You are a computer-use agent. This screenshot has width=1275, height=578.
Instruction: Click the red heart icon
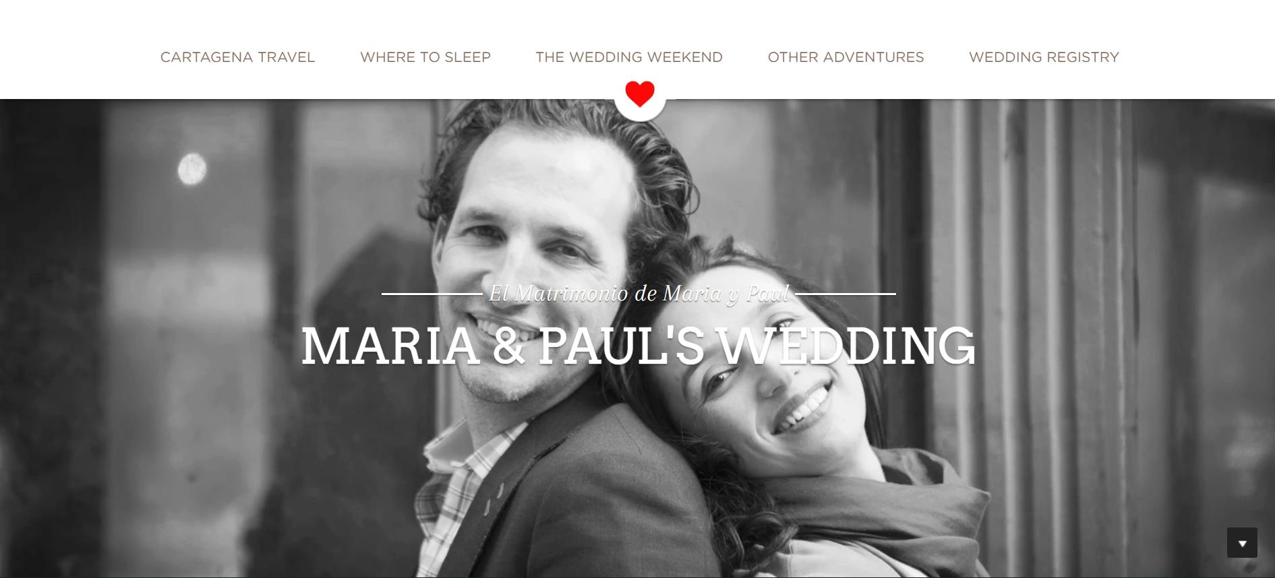(640, 94)
